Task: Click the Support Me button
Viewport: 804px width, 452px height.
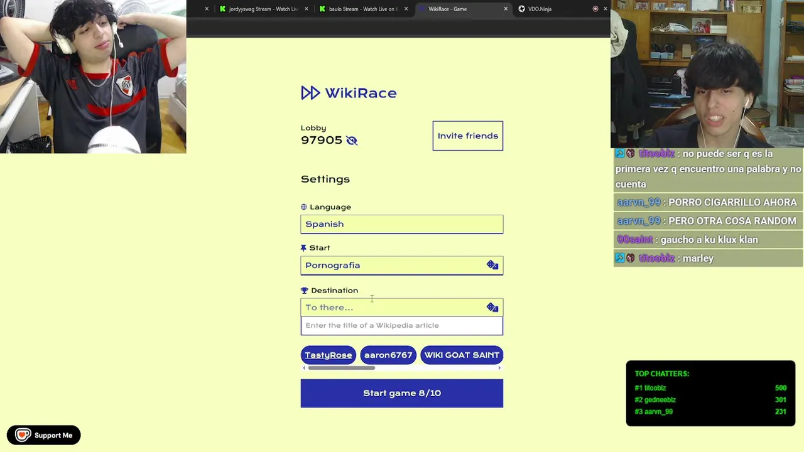Action: [x=44, y=435]
